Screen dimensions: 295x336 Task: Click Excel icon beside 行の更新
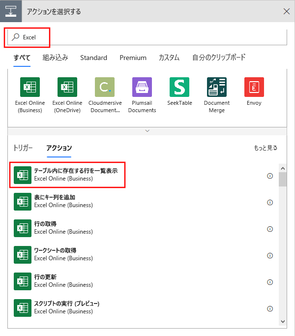[23, 281]
